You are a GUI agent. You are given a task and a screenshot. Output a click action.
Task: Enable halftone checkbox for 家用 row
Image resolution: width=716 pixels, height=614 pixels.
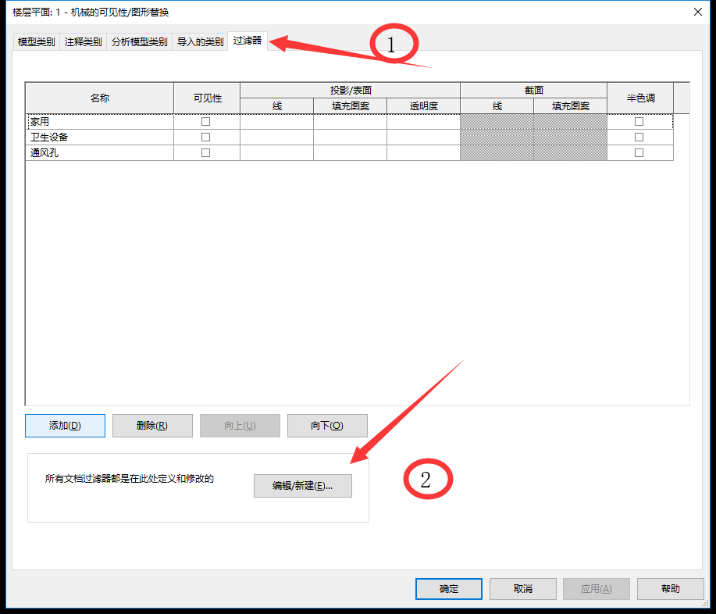[639, 122]
